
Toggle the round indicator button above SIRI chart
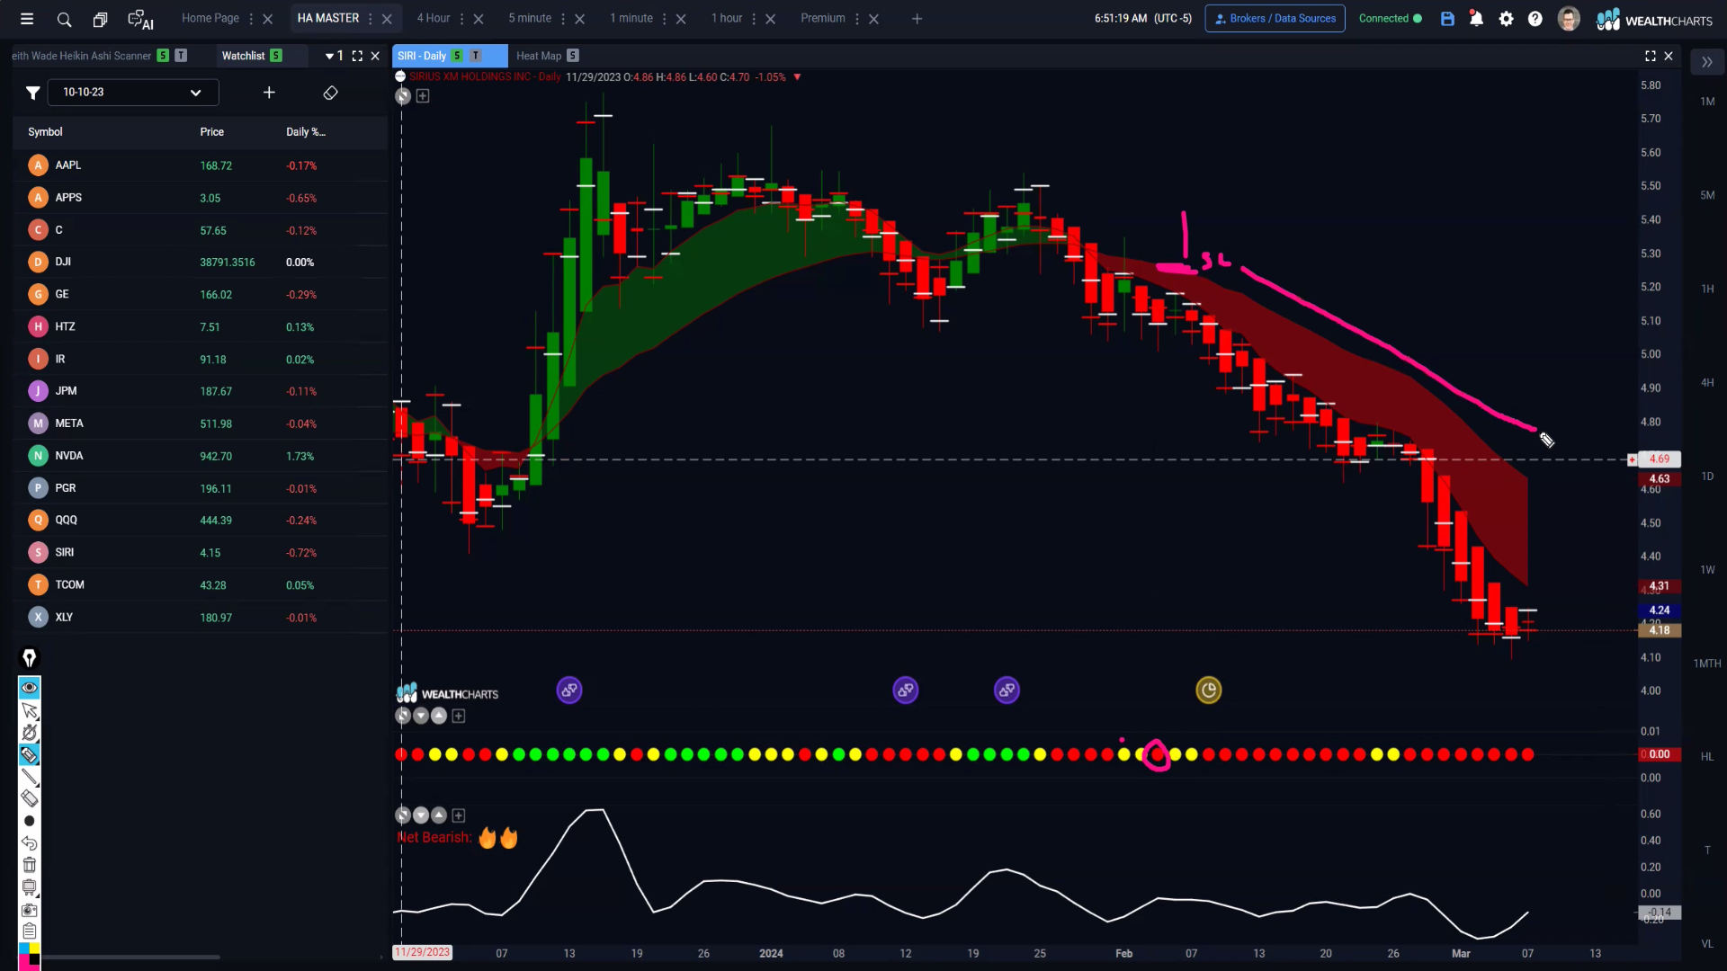pos(403,96)
